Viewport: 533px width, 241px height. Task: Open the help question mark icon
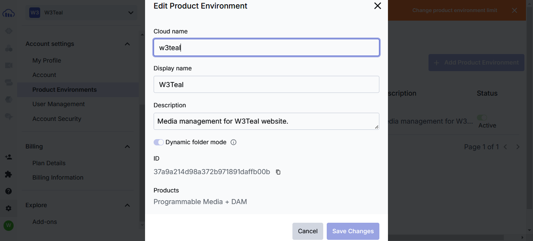[x=8, y=191]
